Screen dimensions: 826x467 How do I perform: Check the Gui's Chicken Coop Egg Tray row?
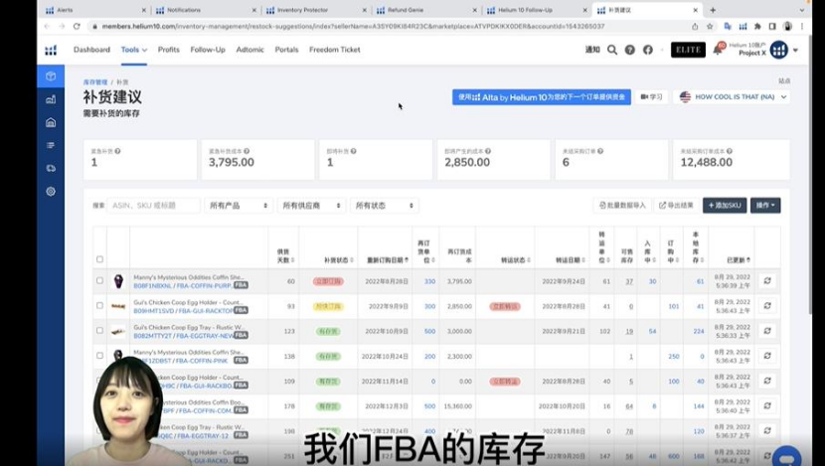pyautogui.click(x=99, y=331)
